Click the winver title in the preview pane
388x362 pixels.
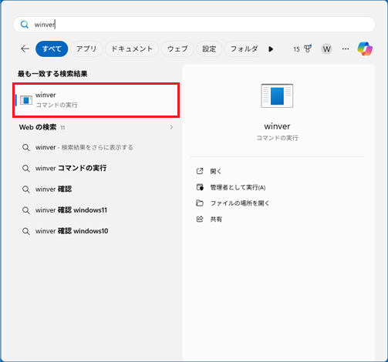277,126
